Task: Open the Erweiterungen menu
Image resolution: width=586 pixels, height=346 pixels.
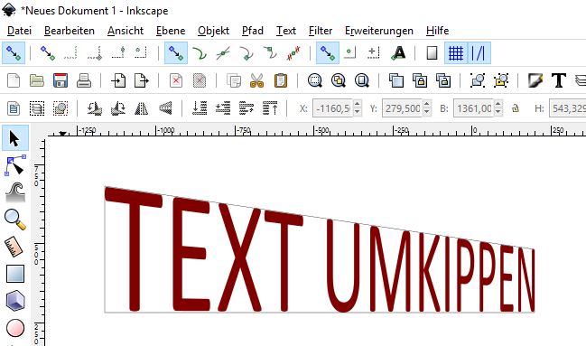Action: point(379,31)
